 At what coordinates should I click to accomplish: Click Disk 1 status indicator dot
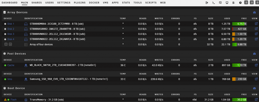[5, 24]
